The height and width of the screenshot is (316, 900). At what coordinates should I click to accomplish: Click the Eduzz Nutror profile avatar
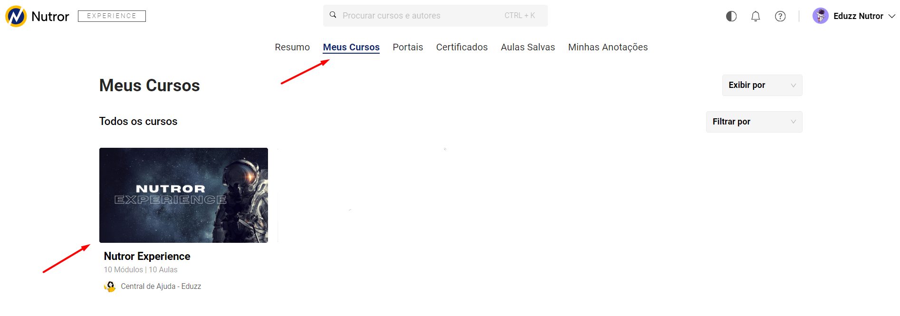click(x=821, y=16)
